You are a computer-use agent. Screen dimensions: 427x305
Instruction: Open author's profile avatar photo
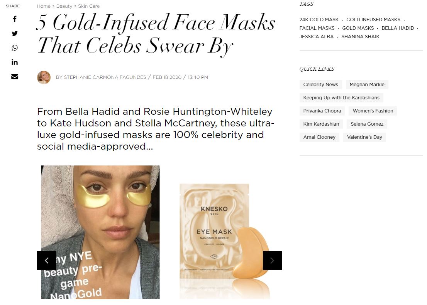click(x=44, y=77)
